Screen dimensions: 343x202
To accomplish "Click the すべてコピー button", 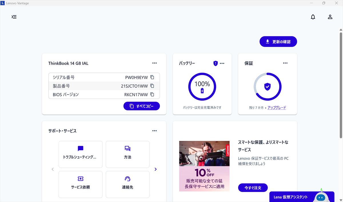I will [141, 106].
